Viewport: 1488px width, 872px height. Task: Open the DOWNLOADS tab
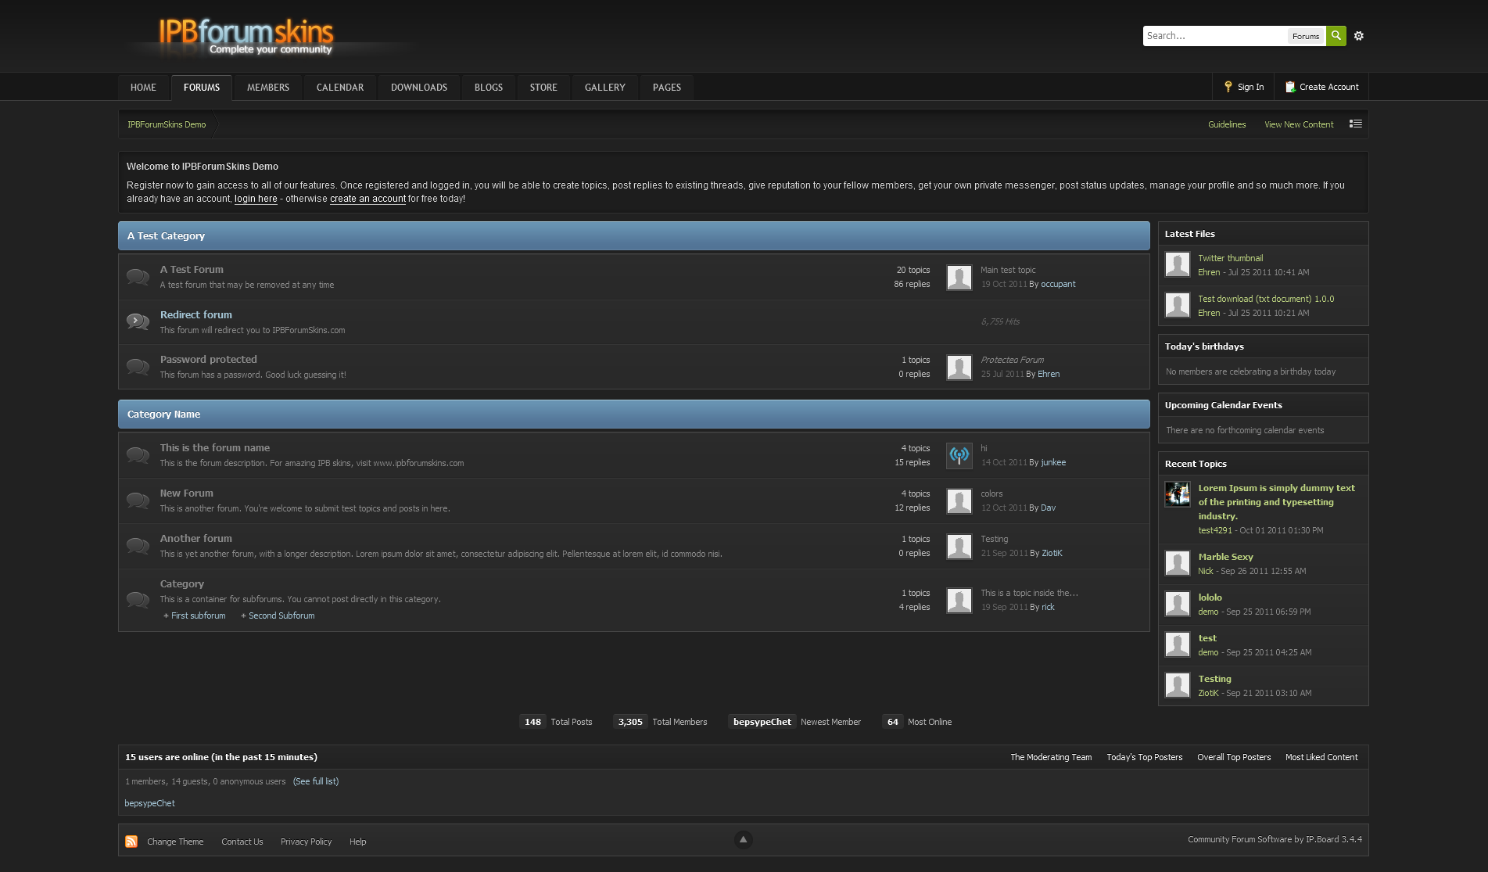click(x=419, y=88)
